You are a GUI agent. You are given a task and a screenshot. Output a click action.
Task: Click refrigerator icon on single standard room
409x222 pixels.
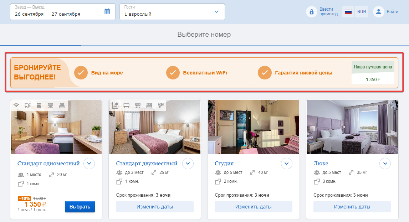coord(39,105)
